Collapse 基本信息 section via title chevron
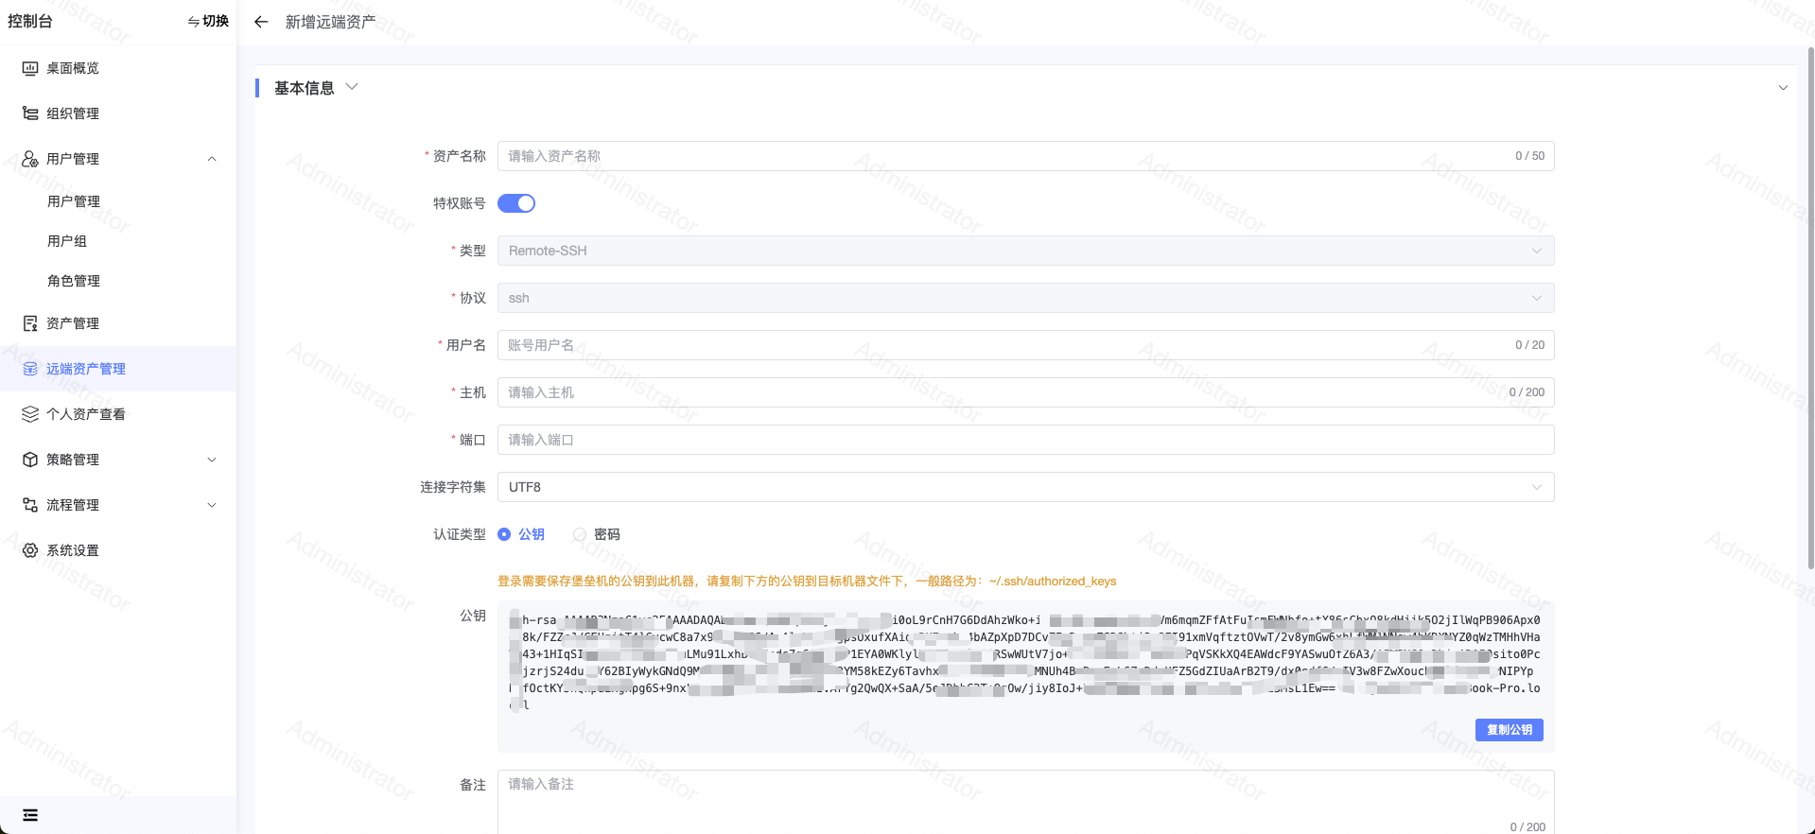Viewport: 1815px width, 834px height. point(352,87)
